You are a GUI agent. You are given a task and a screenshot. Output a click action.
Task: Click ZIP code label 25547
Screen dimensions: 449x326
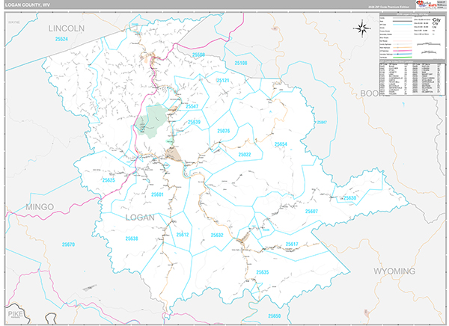pyautogui.click(x=192, y=106)
